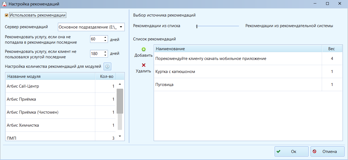The height and width of the screenshot is (160, 348).
Task: Select the 'Куртка с капюшоном' recommendation row
Action: pos(248,72)
